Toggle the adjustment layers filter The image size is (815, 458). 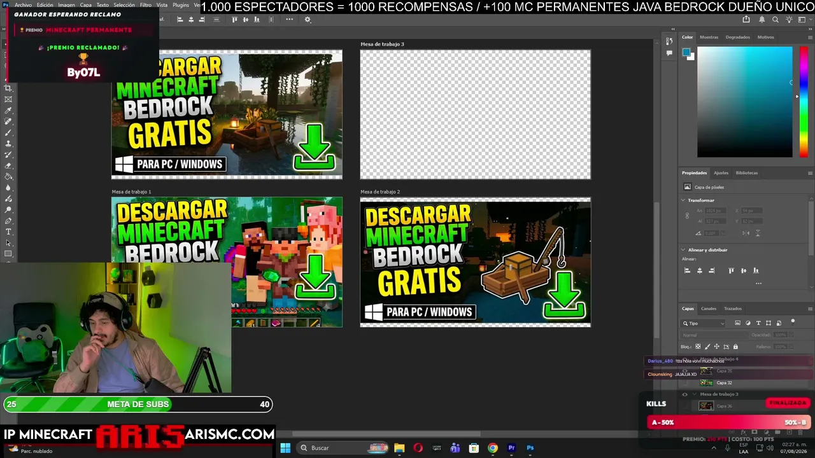748,323
